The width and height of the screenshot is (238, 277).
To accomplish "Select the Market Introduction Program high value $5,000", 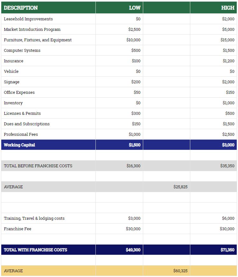I will tap(228, 30).
